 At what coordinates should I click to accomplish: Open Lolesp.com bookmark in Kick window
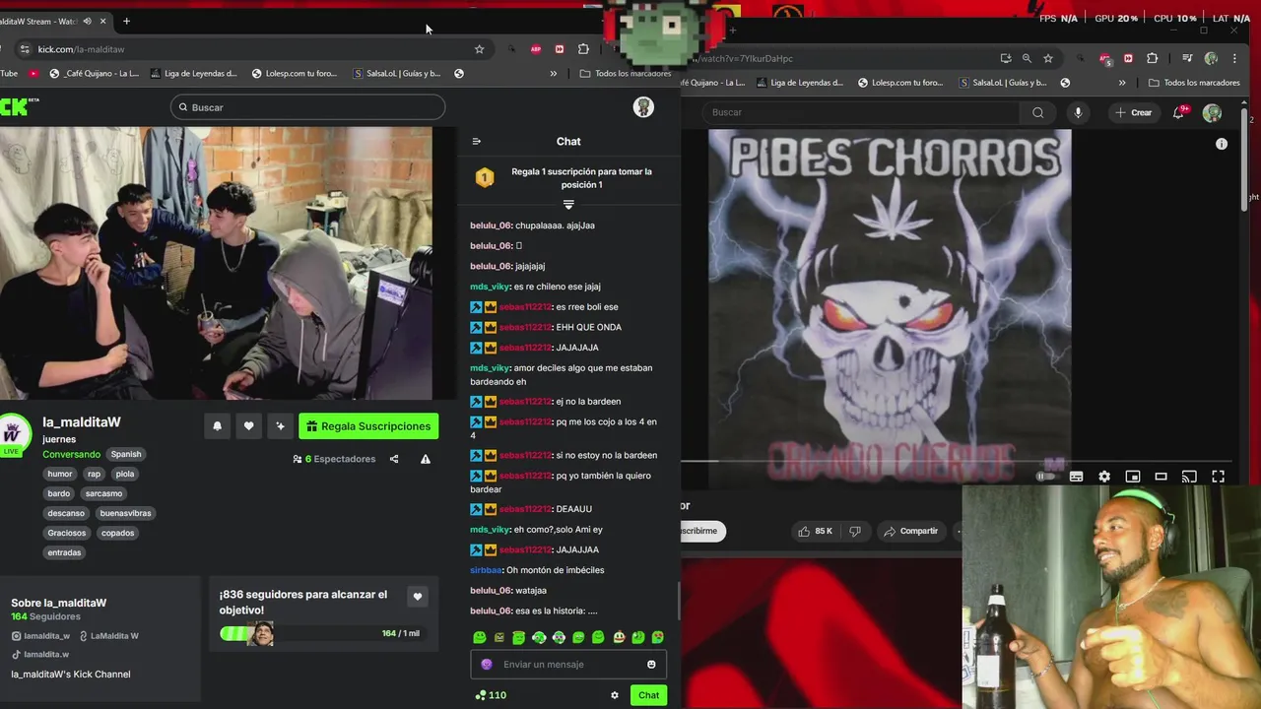click(294, 73)
